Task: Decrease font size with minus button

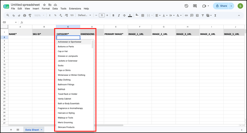Action: 96,15
